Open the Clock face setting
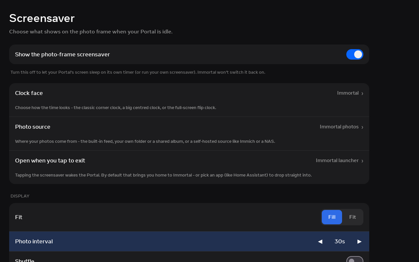Screen dimensions: 419x262 tap(189, 100)
